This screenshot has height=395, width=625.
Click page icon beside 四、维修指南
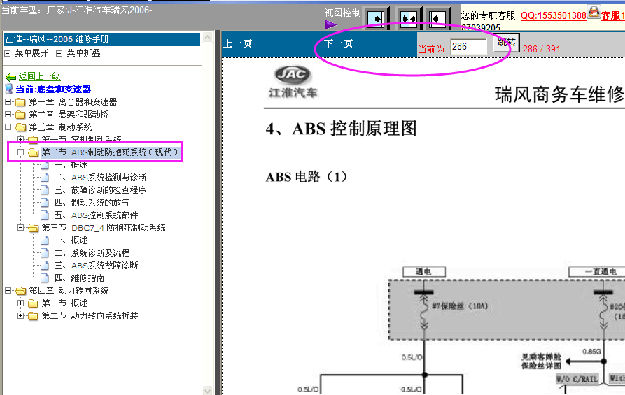pos(45,278)
